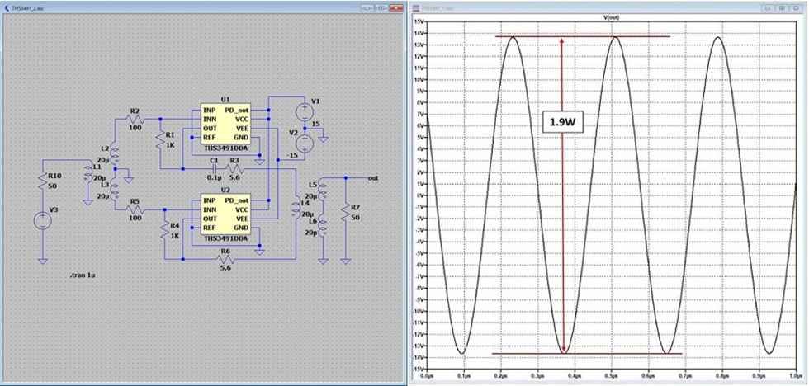Select the V3 input source symbol

(41, 221)
